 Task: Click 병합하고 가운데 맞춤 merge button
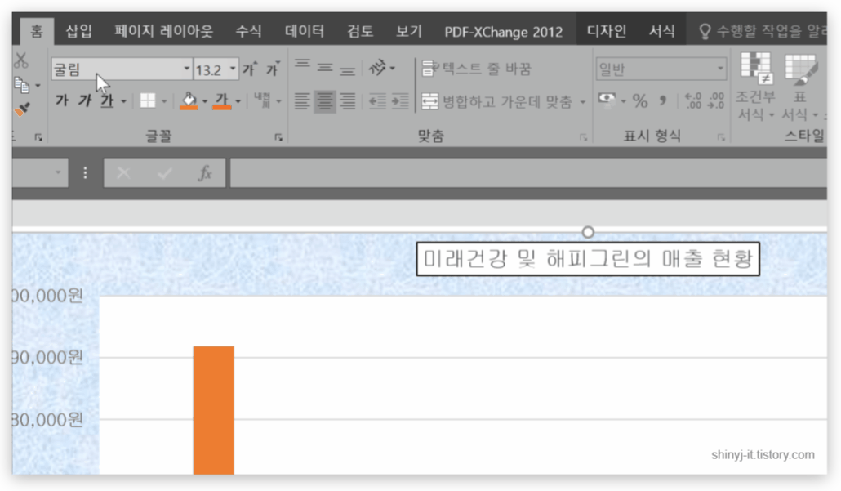point(497,101)
